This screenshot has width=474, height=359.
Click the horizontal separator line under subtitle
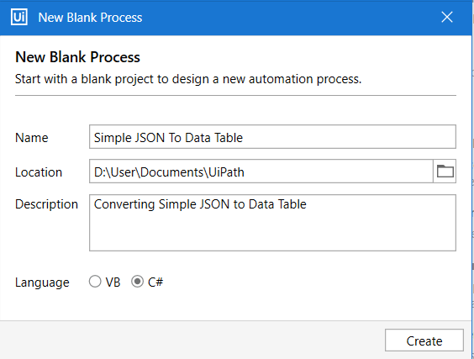click(235, 96)
